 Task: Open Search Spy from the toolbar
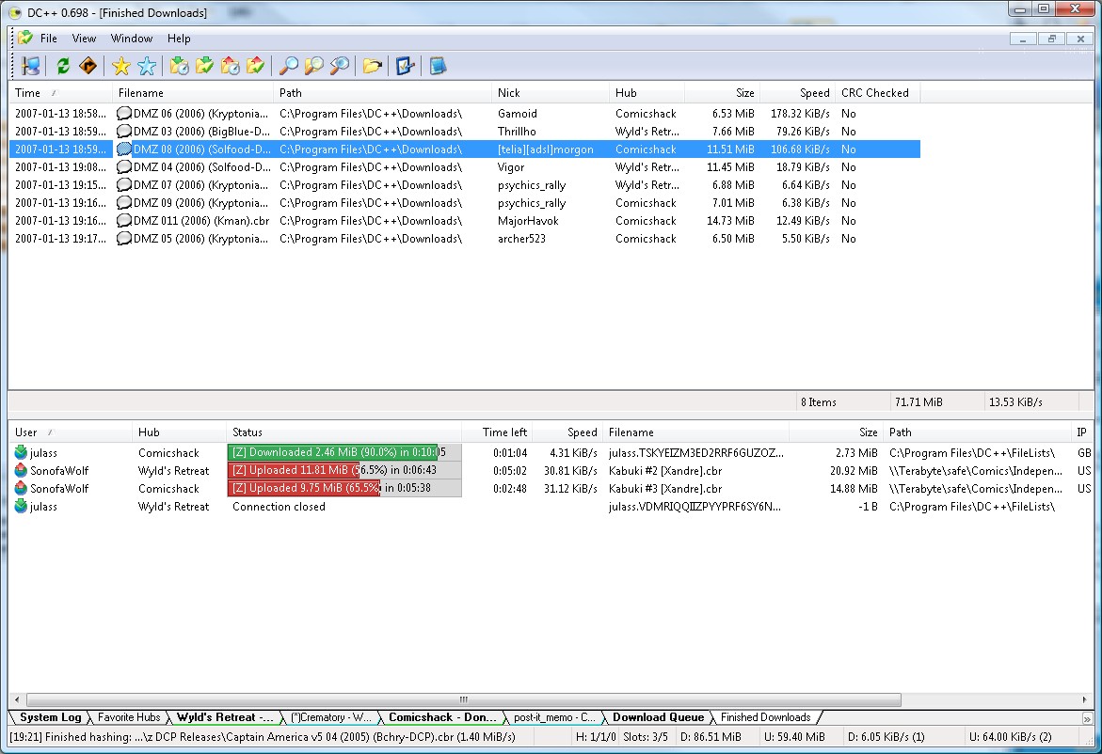coord(340,66)
